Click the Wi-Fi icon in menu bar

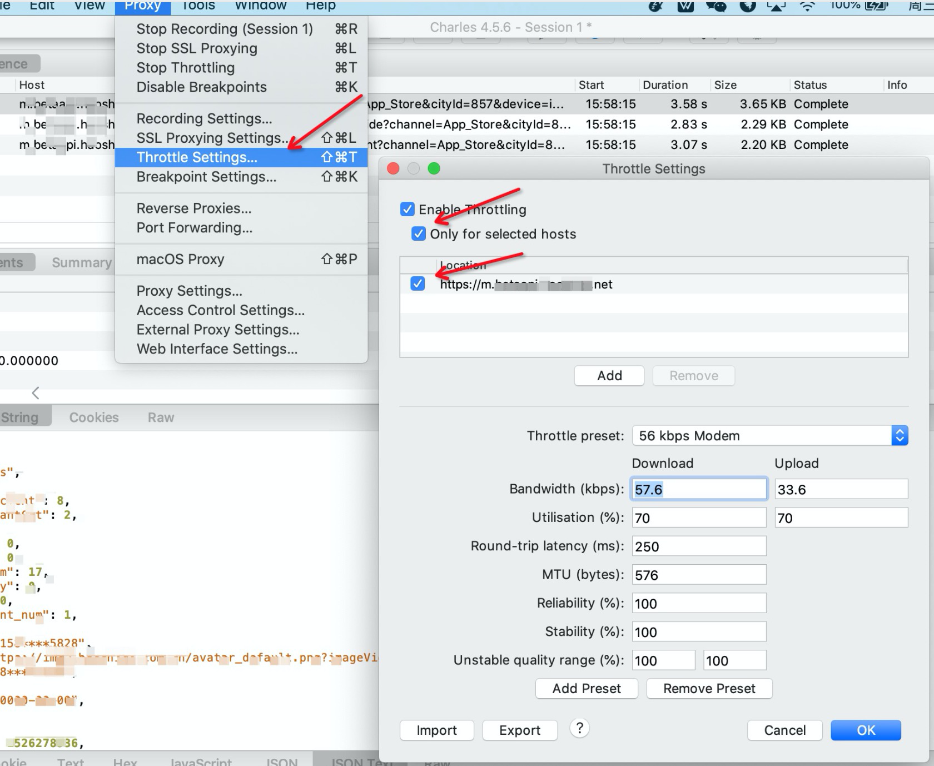(807, 6)
